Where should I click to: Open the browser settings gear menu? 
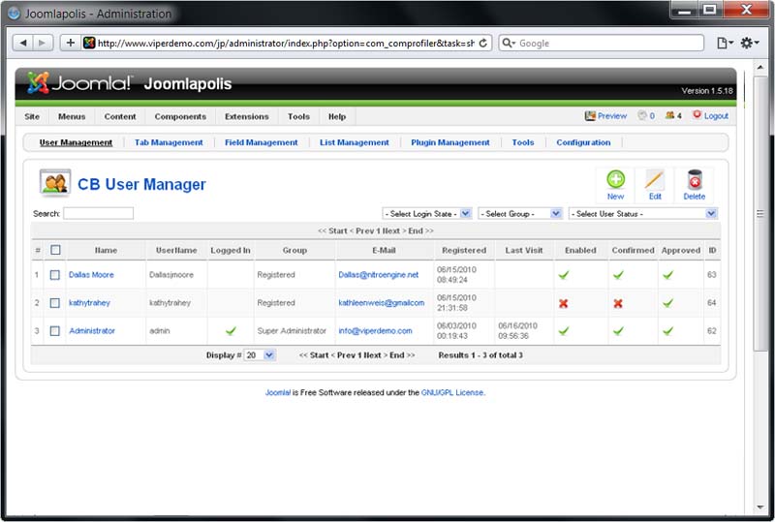click(x=749, y=43)
